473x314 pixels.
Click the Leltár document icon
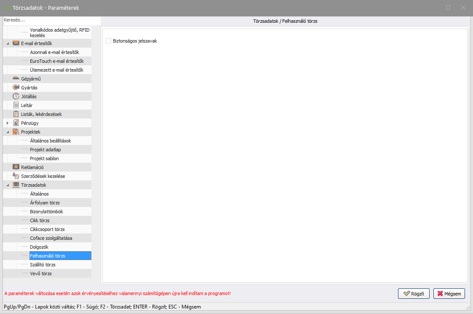(16, 105)
